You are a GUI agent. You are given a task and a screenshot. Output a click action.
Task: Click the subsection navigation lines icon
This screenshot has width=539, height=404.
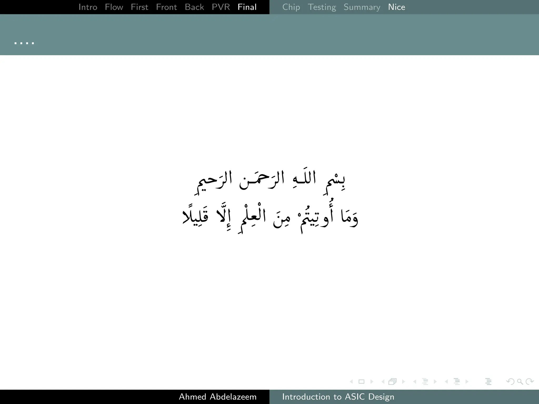pyautogui.click(x=425, y=382)
